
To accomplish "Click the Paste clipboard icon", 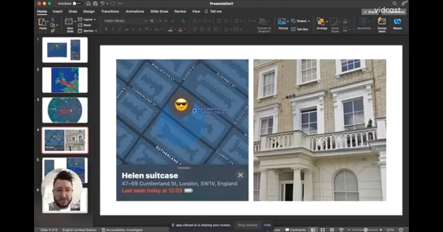I will coord(42,22).
